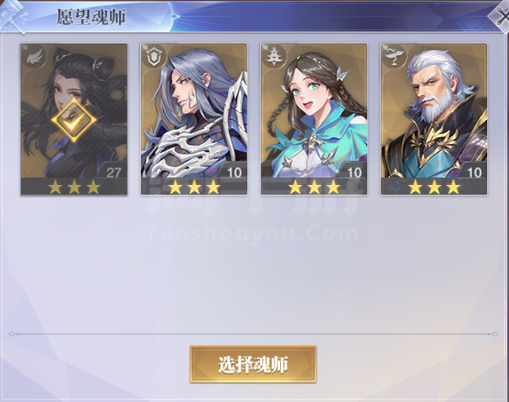Click the pagoda class icon on third card
509x402 pixels.
coord(274,57)
